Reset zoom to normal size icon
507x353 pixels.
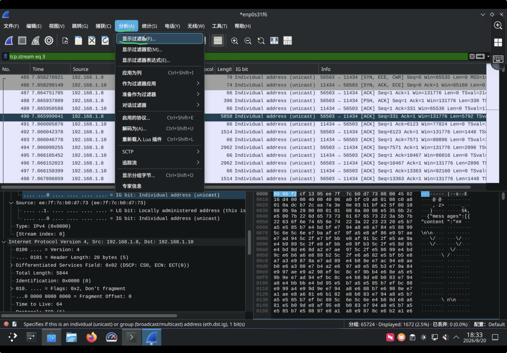(x=261, y=41)
